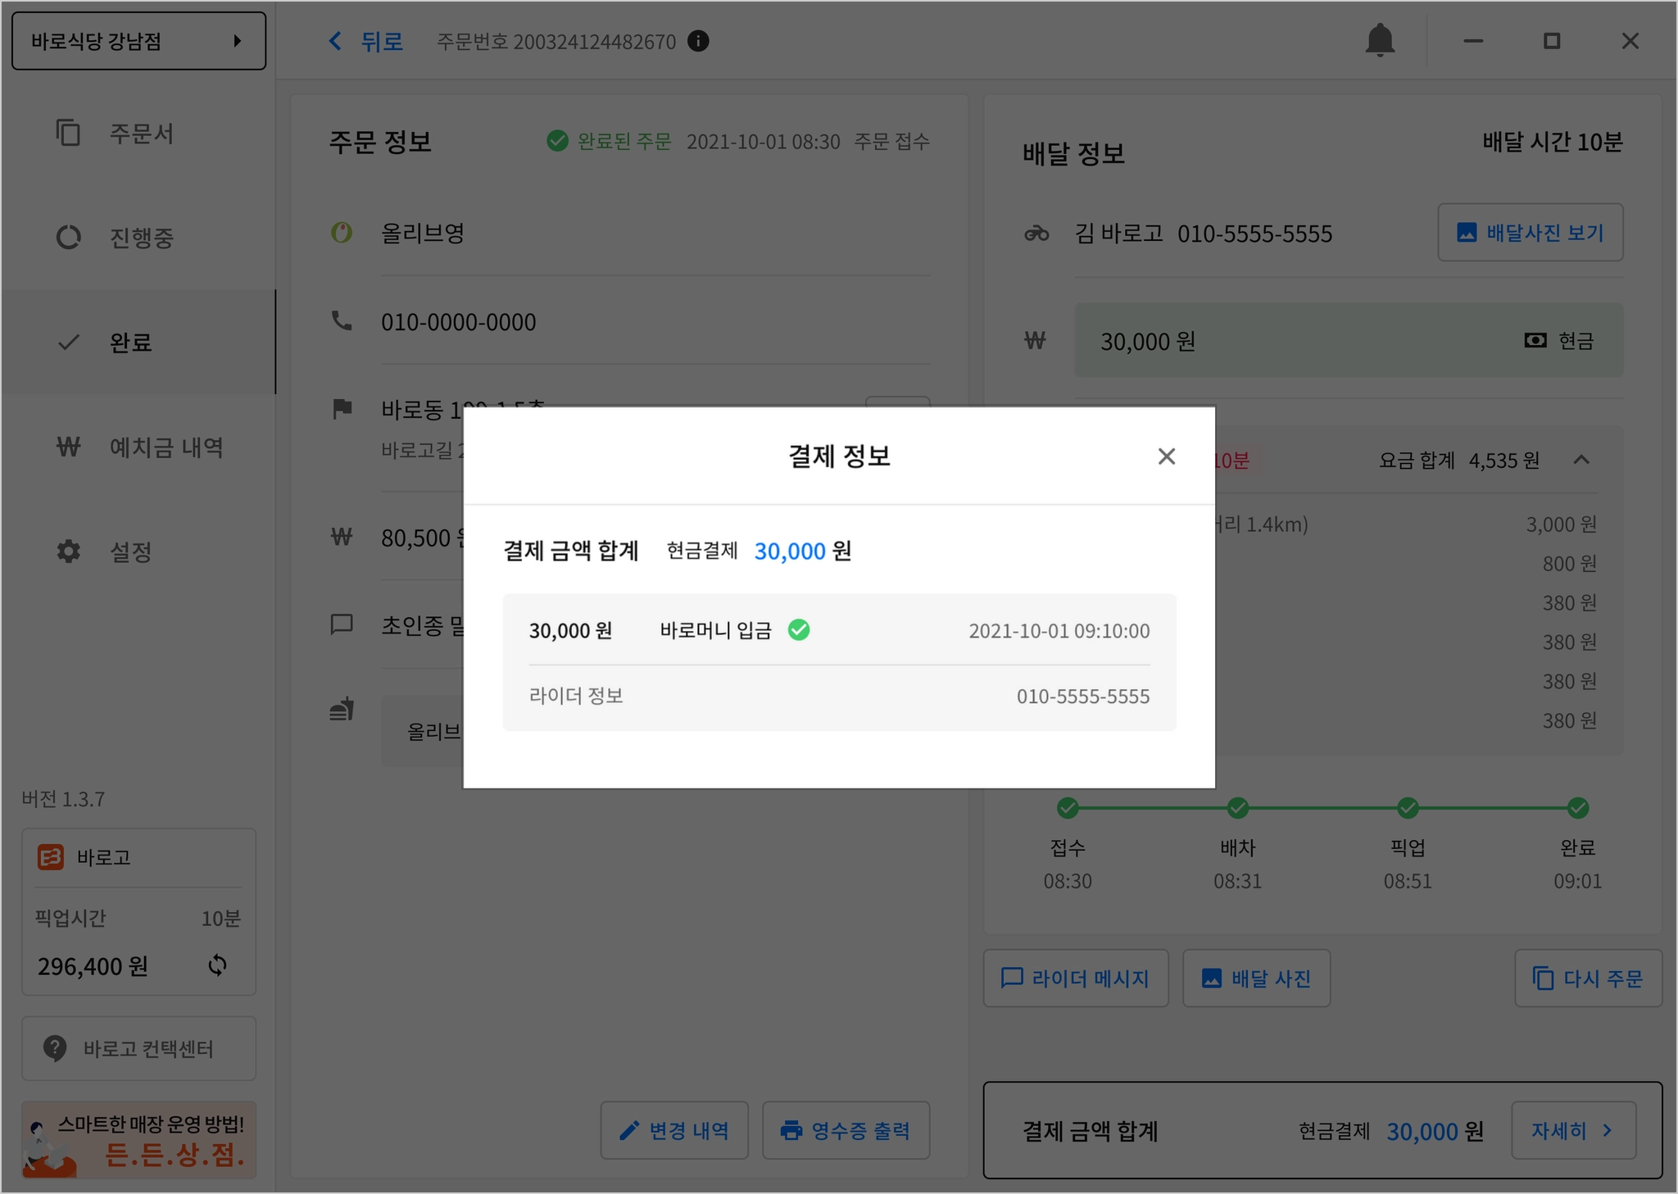This screenshot has width=1678, height=1194.
Task: Click the 바로머니 입금 green check icon
Action: pos(799,630)
